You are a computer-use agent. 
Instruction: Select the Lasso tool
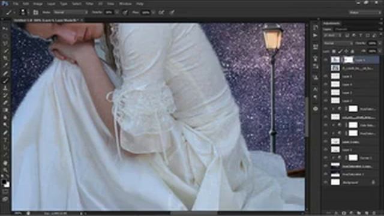(x=5, y=43)
